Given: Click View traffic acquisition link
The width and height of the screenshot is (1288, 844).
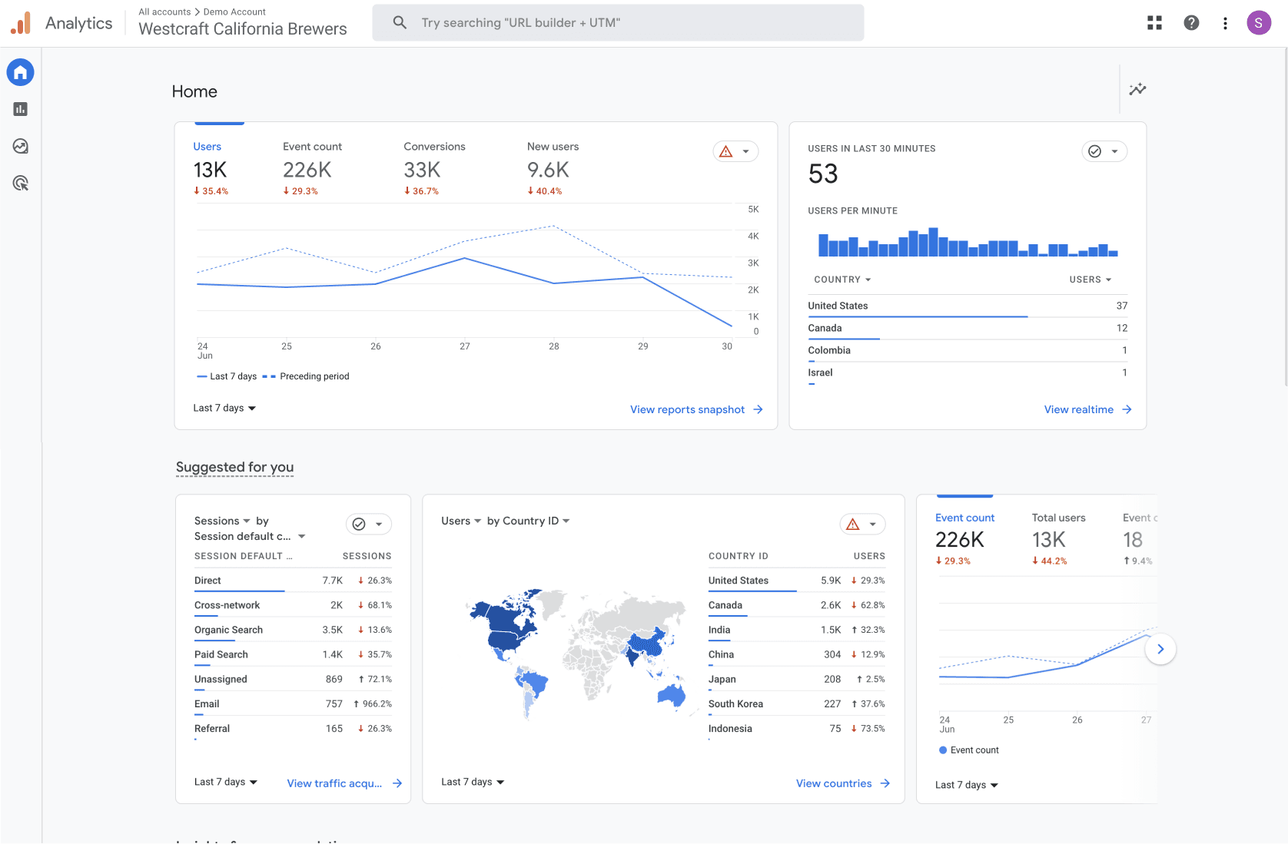Looking at the screenshot, I should coord(334,783).
